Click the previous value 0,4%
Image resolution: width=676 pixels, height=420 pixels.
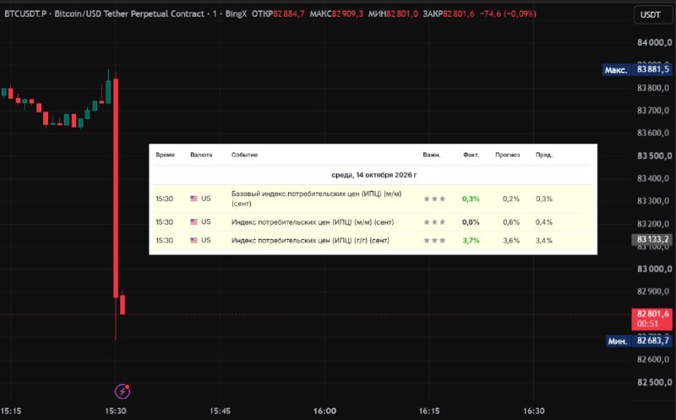tap(544, 222)
